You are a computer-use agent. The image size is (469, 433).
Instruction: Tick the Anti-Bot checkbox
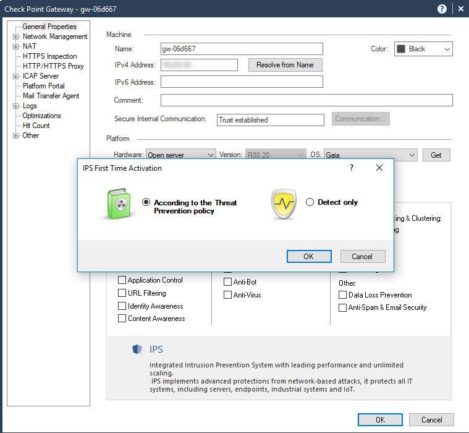(x=227, y=282)
